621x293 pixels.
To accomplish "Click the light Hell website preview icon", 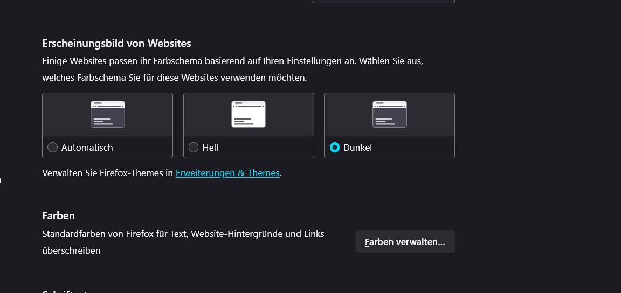I will click(249, 114).
